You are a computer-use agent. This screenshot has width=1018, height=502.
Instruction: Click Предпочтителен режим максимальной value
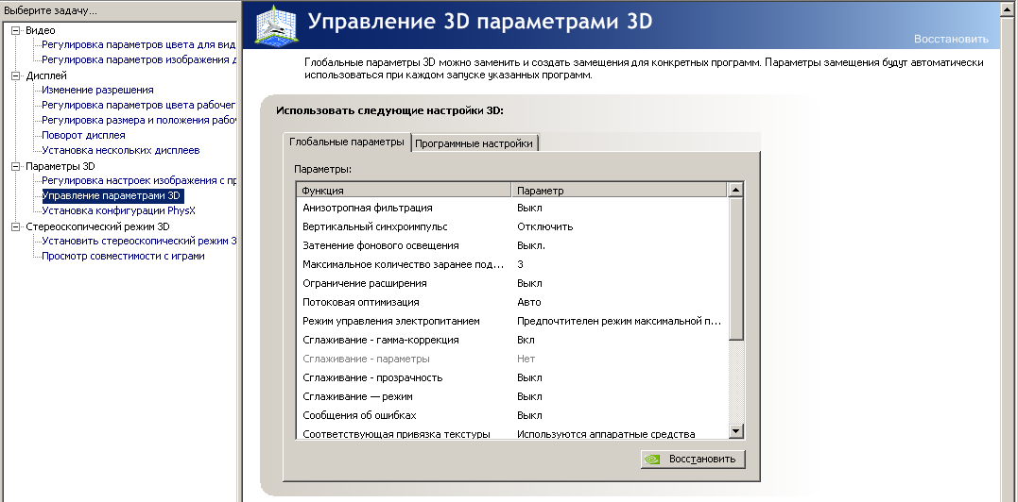coord(619,321)
